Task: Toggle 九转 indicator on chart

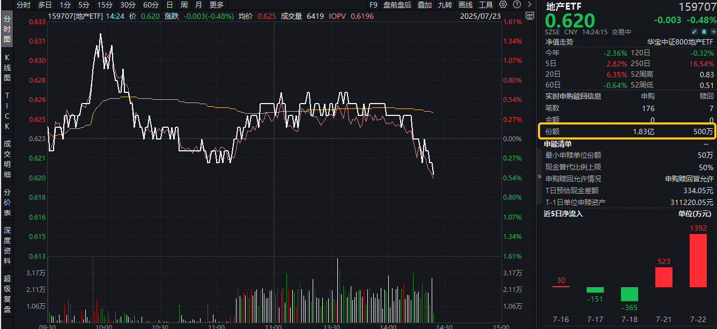Action: pos(445,5)
